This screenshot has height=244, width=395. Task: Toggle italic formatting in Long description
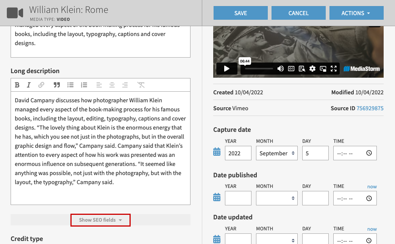pos(28,85)
